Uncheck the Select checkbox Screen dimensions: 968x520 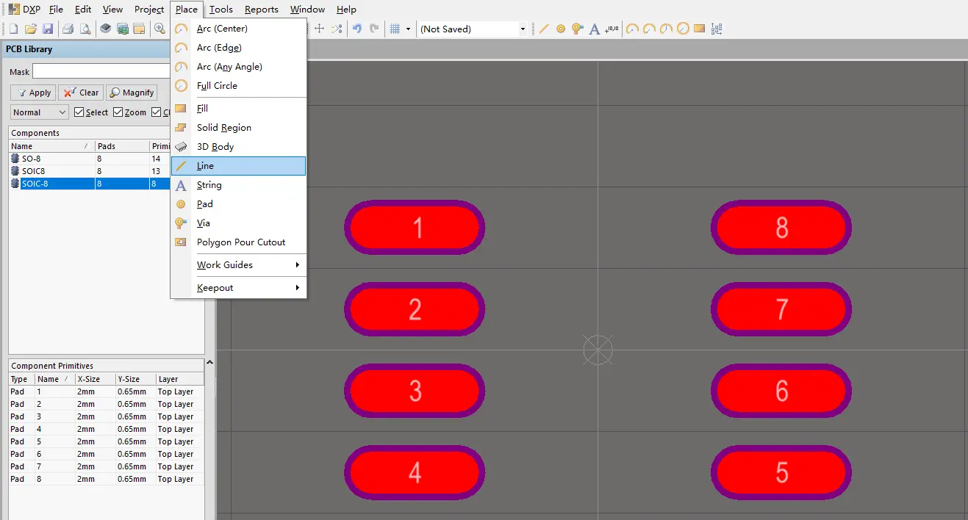click(79, 112)
